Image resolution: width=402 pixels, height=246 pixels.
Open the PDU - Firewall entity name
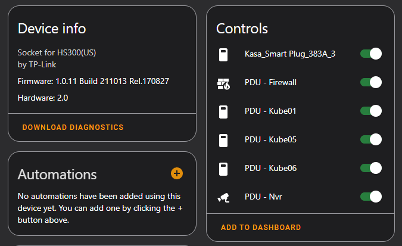[x=270, y=83]
